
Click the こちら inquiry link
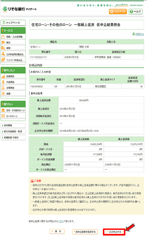[x=61, y=221]
